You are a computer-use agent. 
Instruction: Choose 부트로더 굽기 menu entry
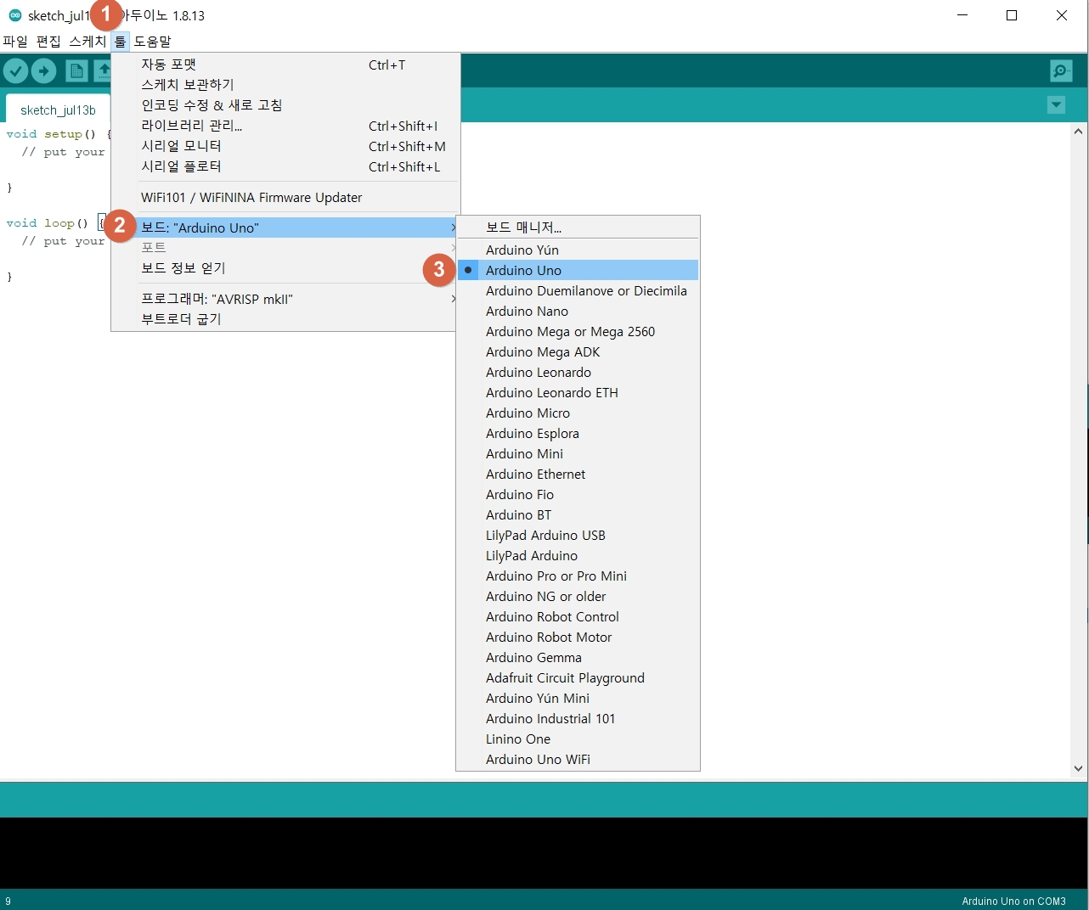[x=285, y=319]
